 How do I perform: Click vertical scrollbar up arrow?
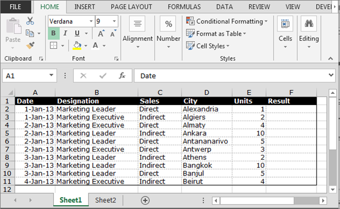(333, 93)
